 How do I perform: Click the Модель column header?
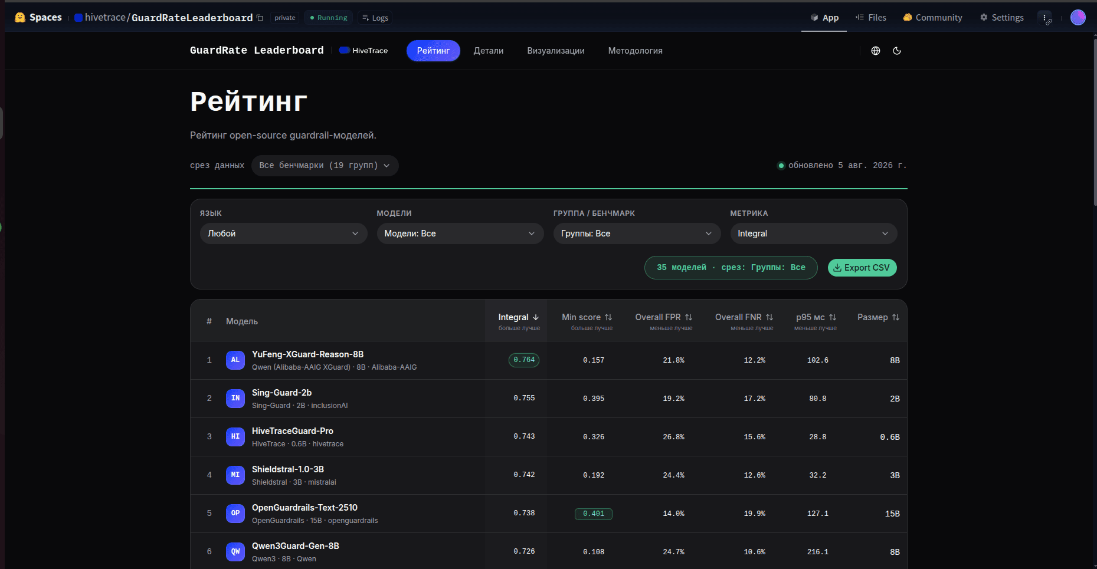[242, 321]
